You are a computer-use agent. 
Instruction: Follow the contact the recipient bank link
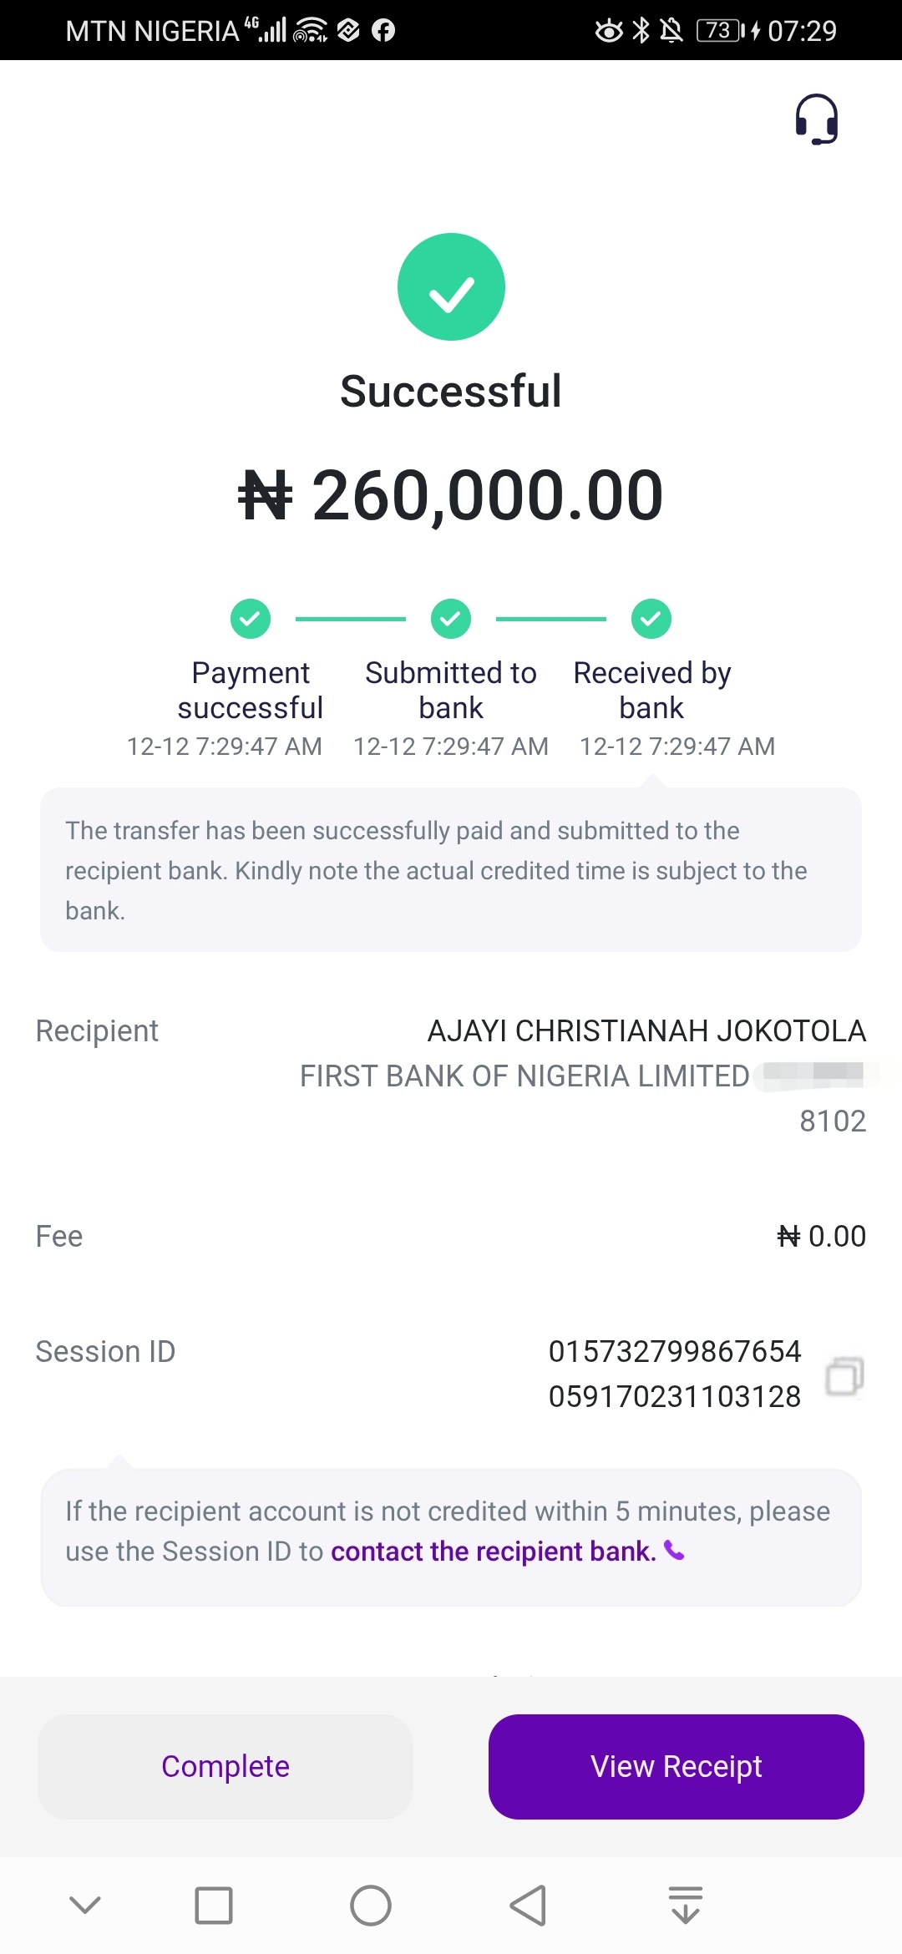click(x=493, y=1552)
